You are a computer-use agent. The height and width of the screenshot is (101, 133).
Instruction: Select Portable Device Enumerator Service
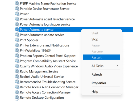pyautogui.click(x=45, y=9)
